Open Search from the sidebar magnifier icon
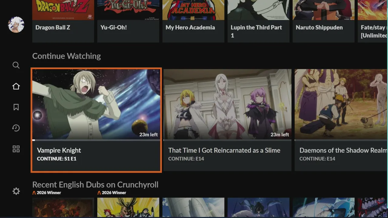Viewport: 388px width, 218px height. pos(16,65)
